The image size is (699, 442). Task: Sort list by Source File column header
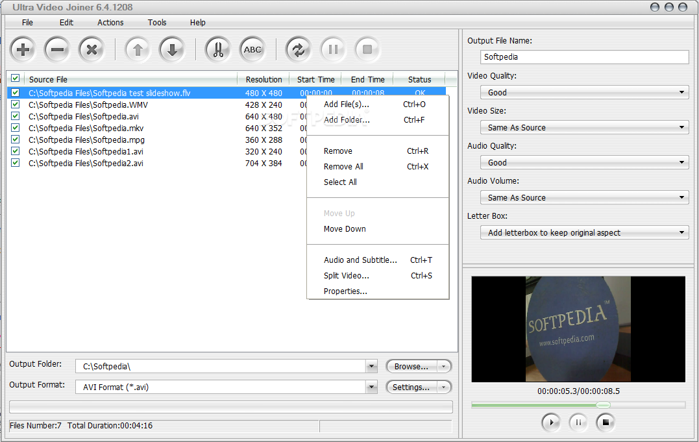tap(130, 79)
